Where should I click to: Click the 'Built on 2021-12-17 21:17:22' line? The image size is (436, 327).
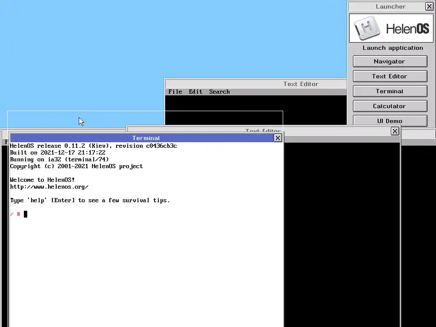pyautogui.click(x=58, y=153)
